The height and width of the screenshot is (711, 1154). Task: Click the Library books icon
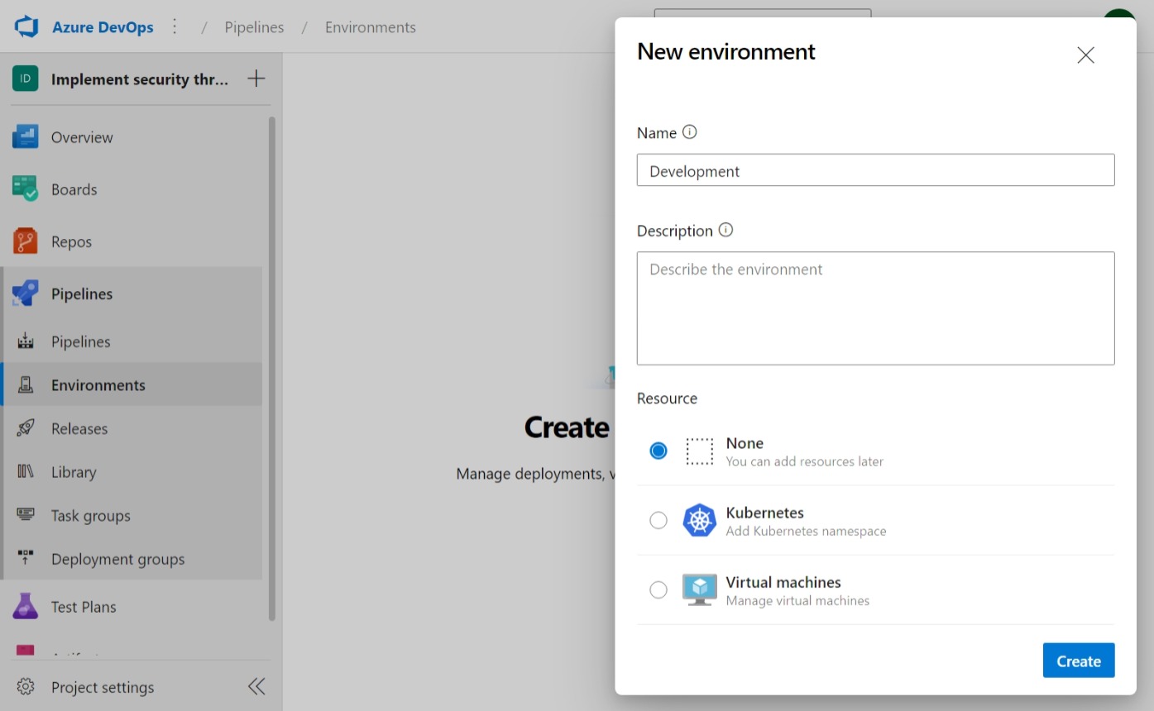(x=26, y=472)
